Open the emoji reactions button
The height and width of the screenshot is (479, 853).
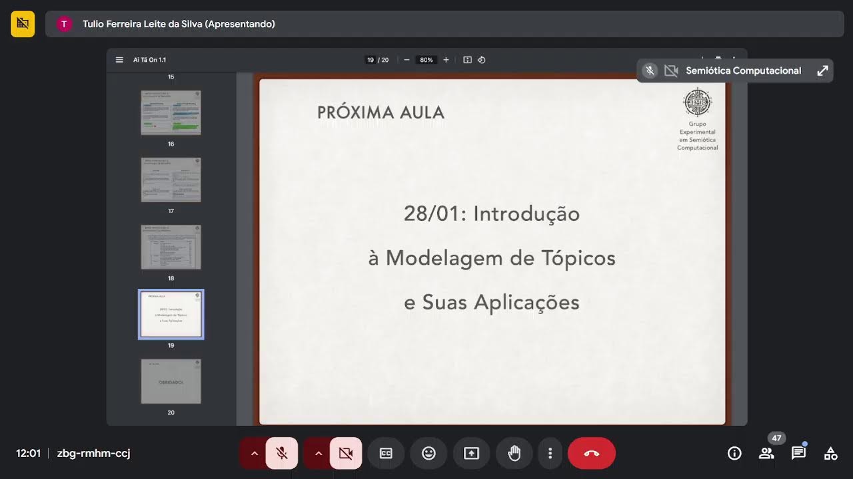428,453
